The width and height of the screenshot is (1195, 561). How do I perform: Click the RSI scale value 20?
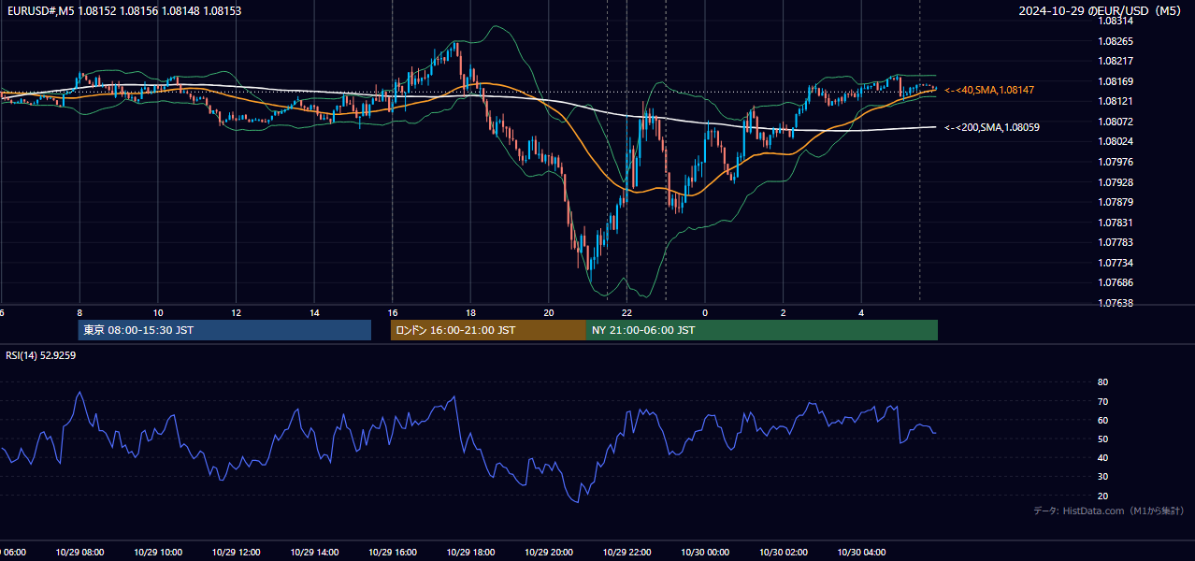(x=1102, y=496)
